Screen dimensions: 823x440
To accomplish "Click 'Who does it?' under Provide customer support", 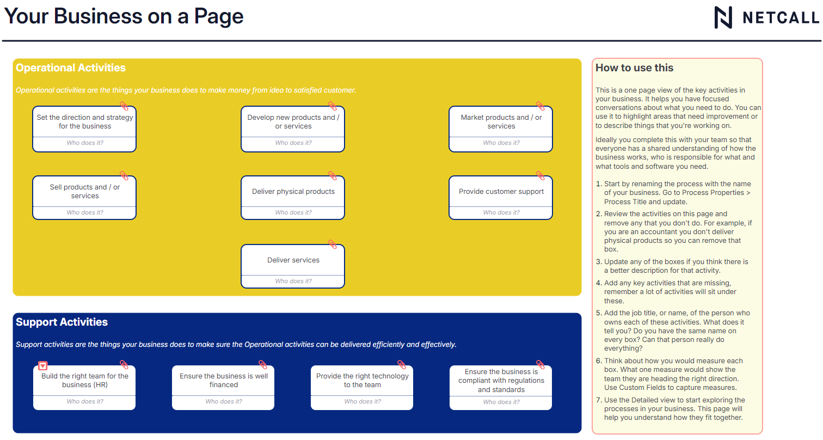I will click(501, 213).
